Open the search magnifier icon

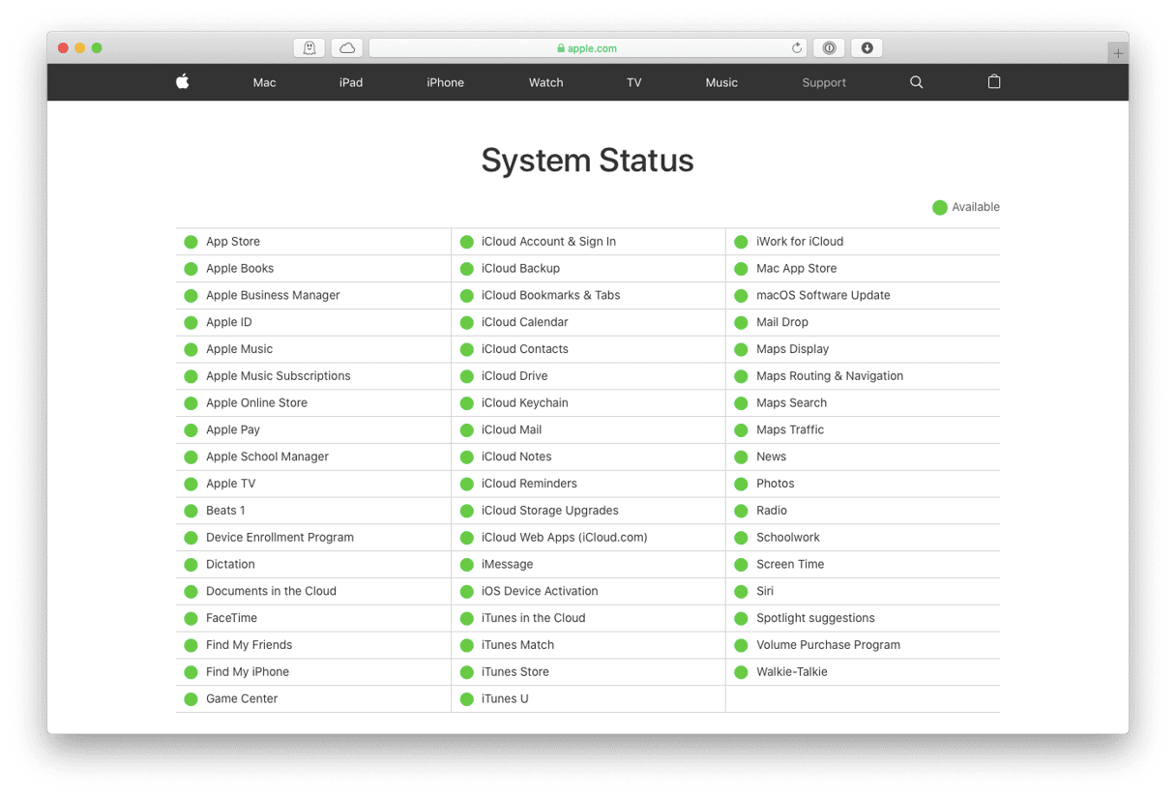click(x=916, y=82)
